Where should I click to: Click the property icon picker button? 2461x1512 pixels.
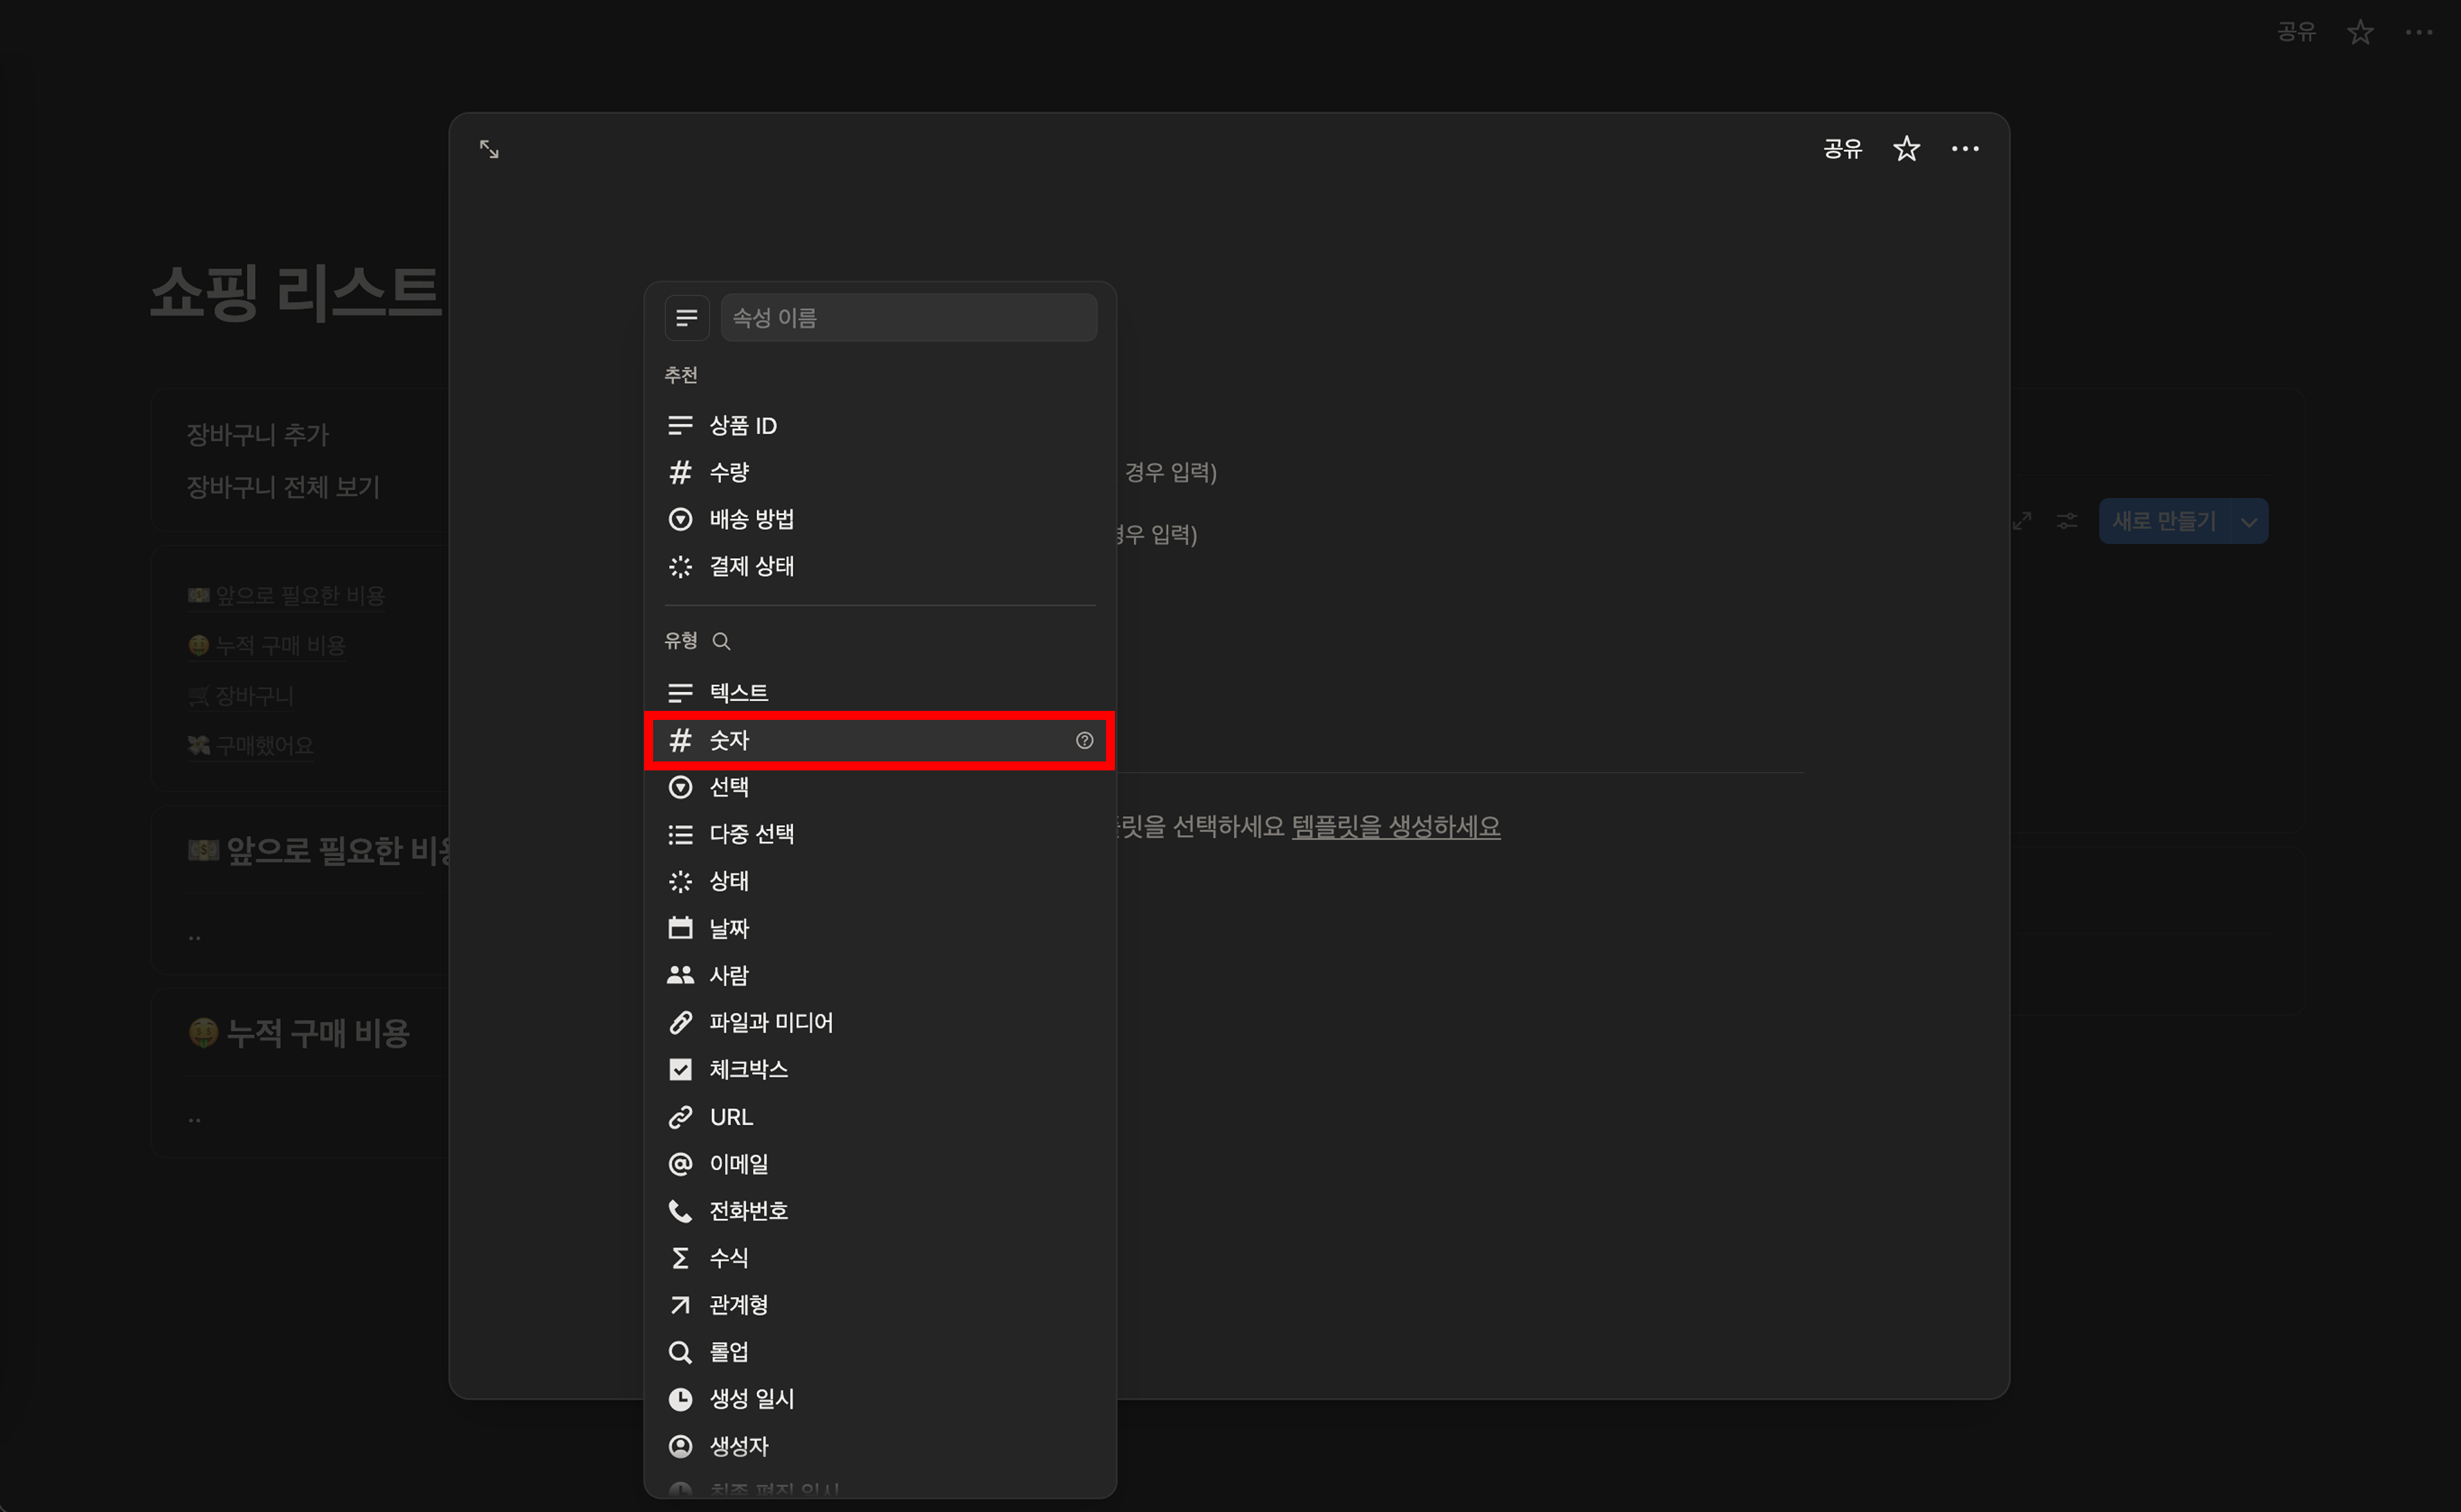pyautogui.click(x=687, y=318)
